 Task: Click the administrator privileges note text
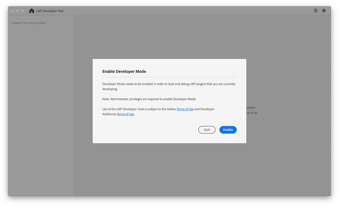(x=149, y=99)
